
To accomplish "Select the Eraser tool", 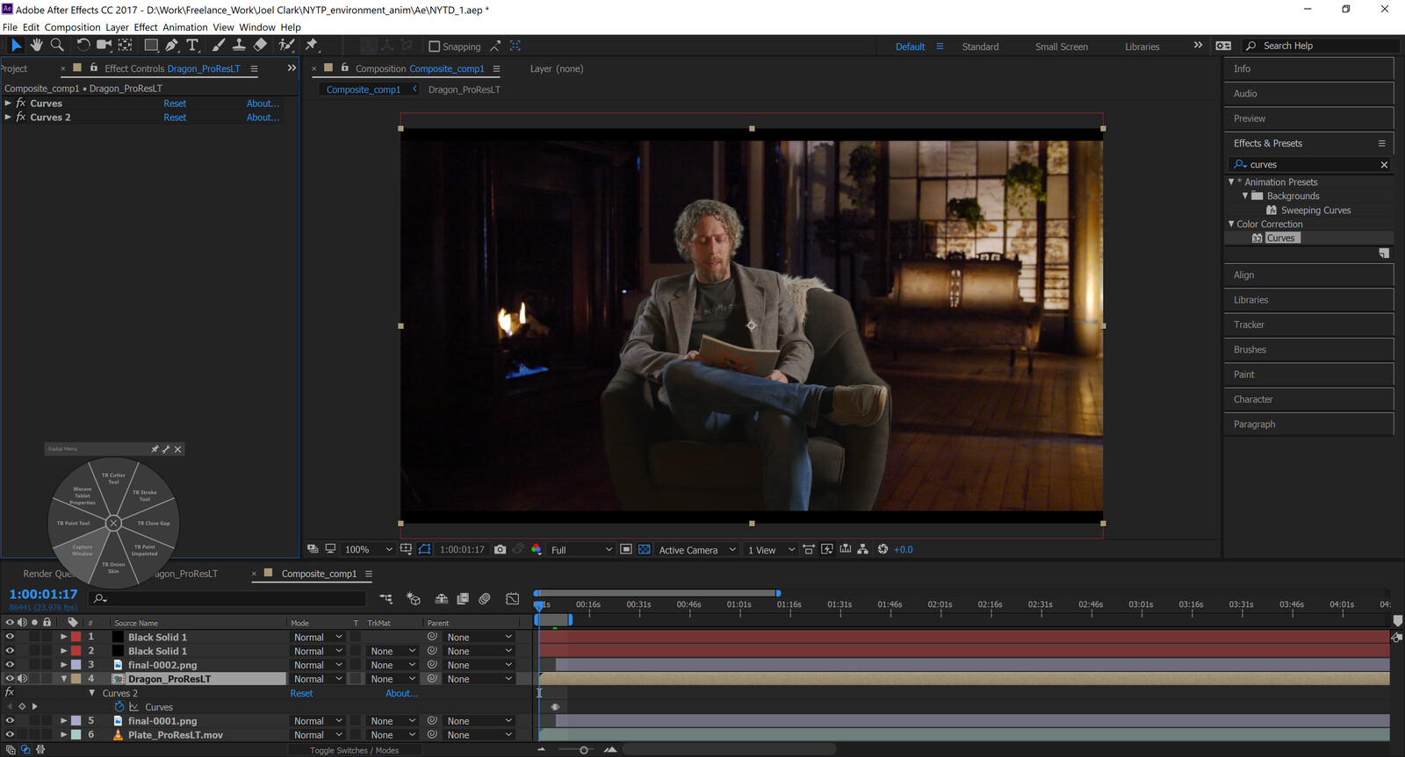I will click(x=260, y=45).
